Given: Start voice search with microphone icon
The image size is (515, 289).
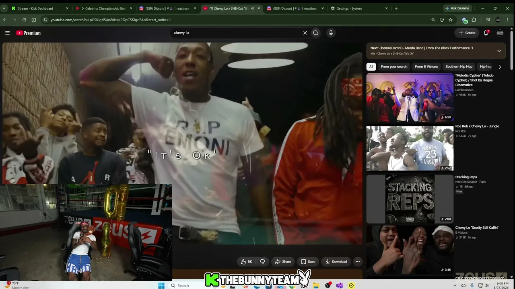Looking at the screenshot, I should click(331, 33).
